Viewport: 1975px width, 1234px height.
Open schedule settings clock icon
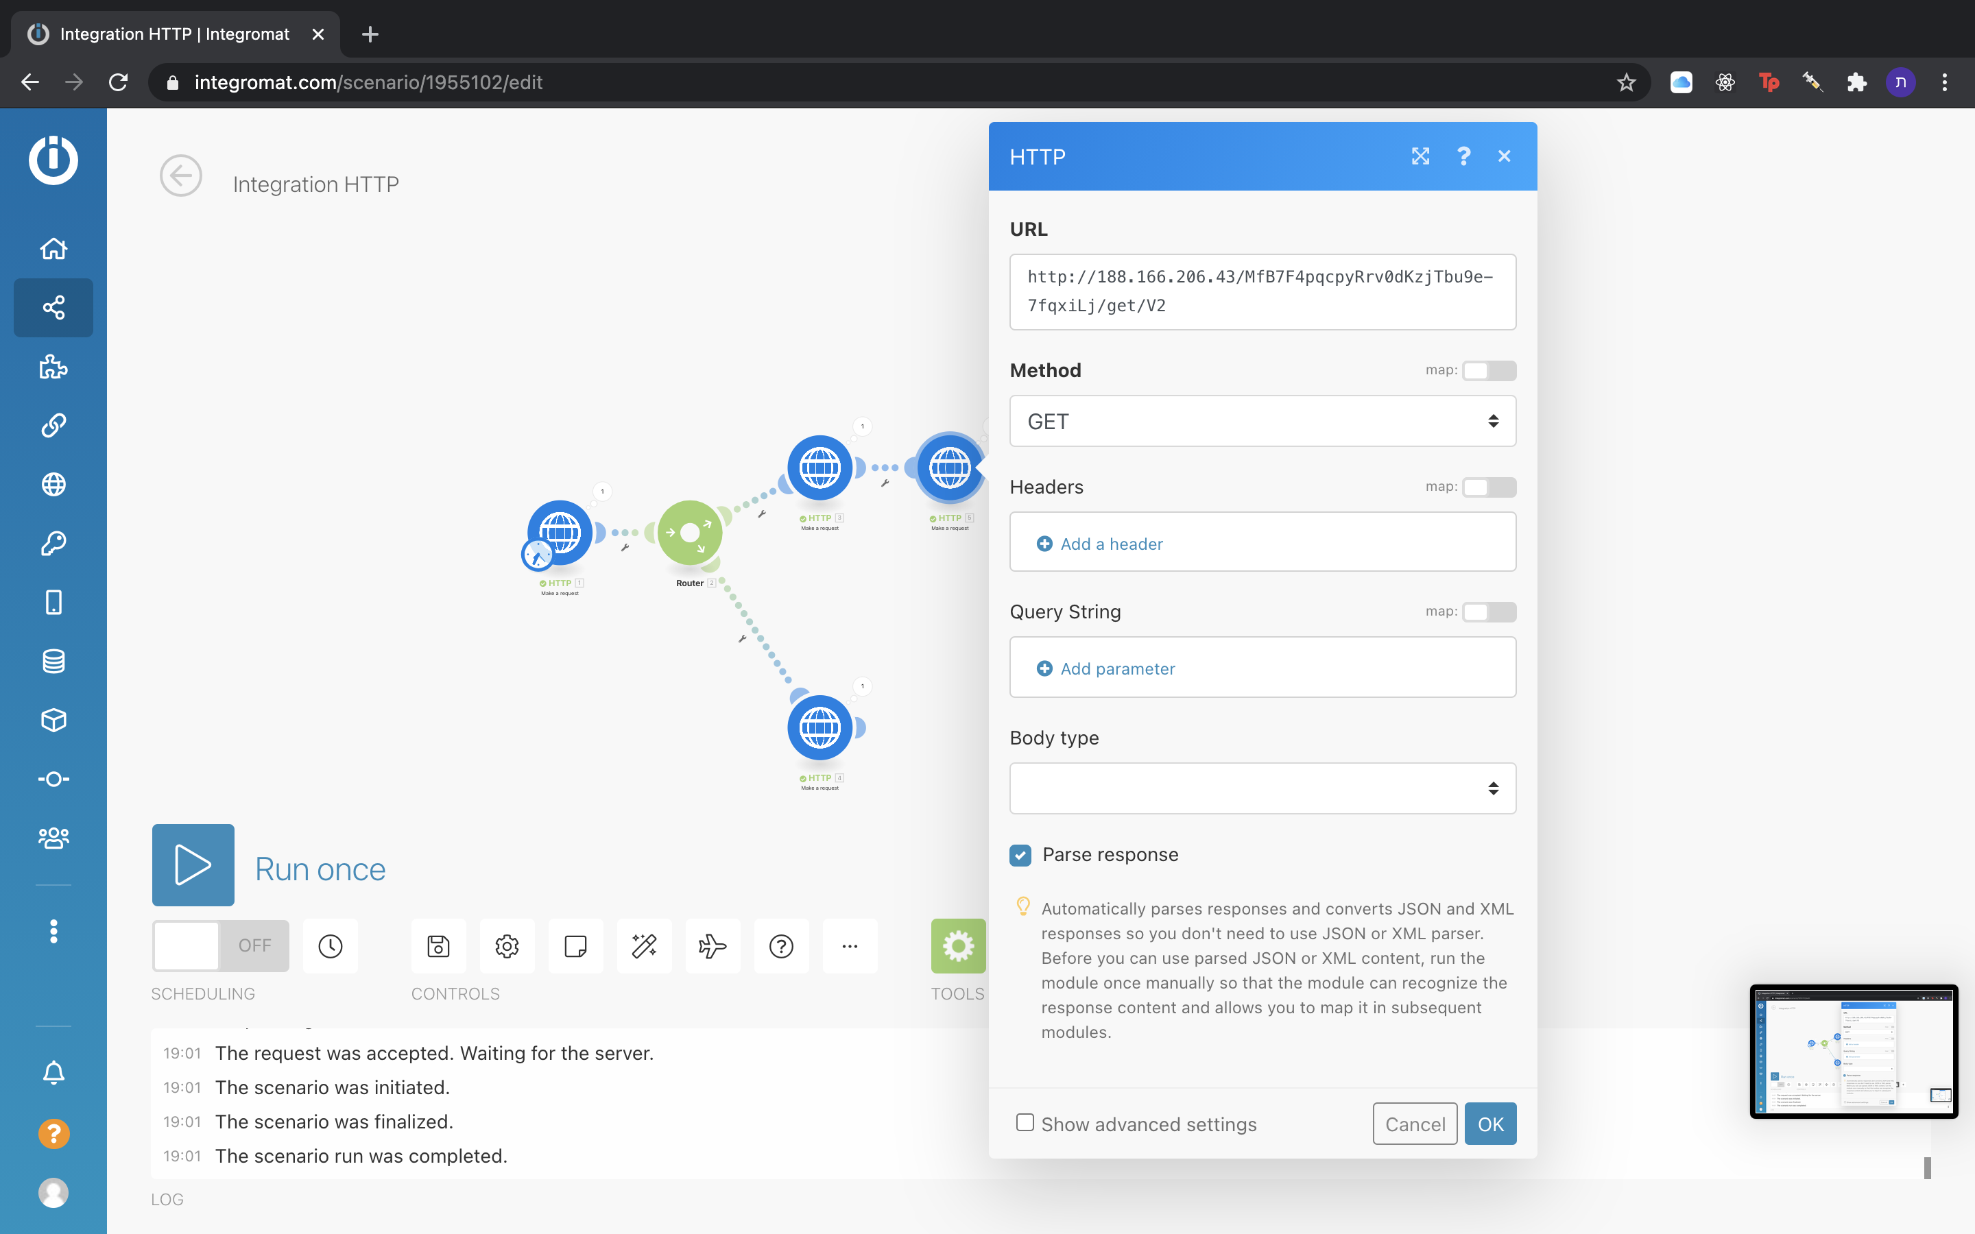tap(331, 946)
